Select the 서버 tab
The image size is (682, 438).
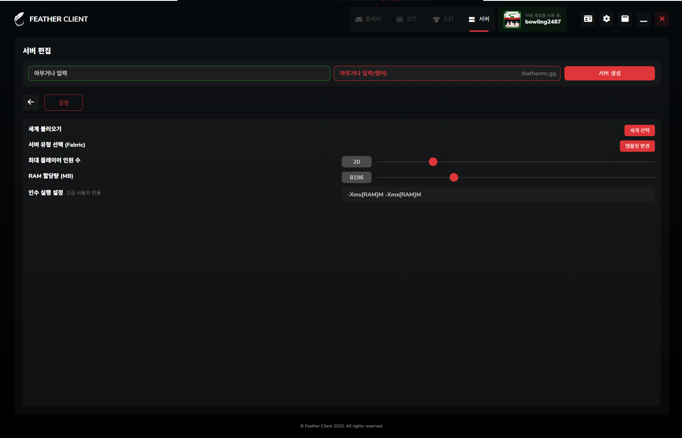[479, 19]
